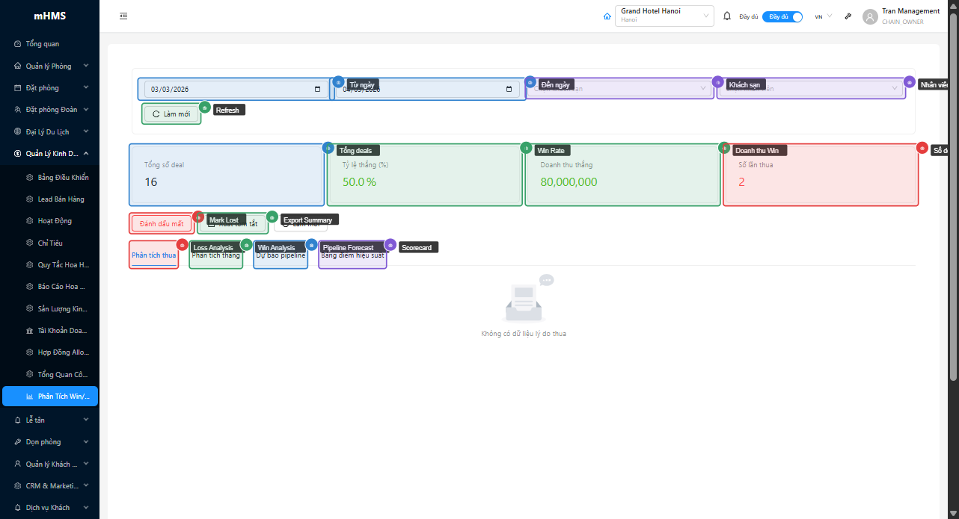This screenshot has width=959, height=519.
Task: Click the key icon in header
Action: point(848,16)
